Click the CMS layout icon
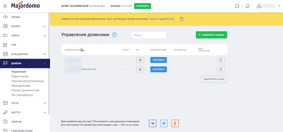283x132 pixels. [x=5, y=45]
